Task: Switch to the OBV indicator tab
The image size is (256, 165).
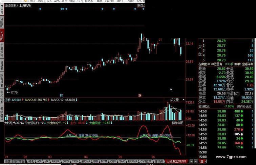Action: 113,161
